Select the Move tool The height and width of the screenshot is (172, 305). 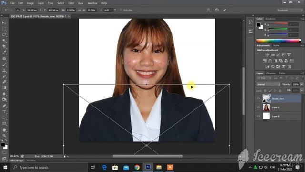(x=4, y=23)
